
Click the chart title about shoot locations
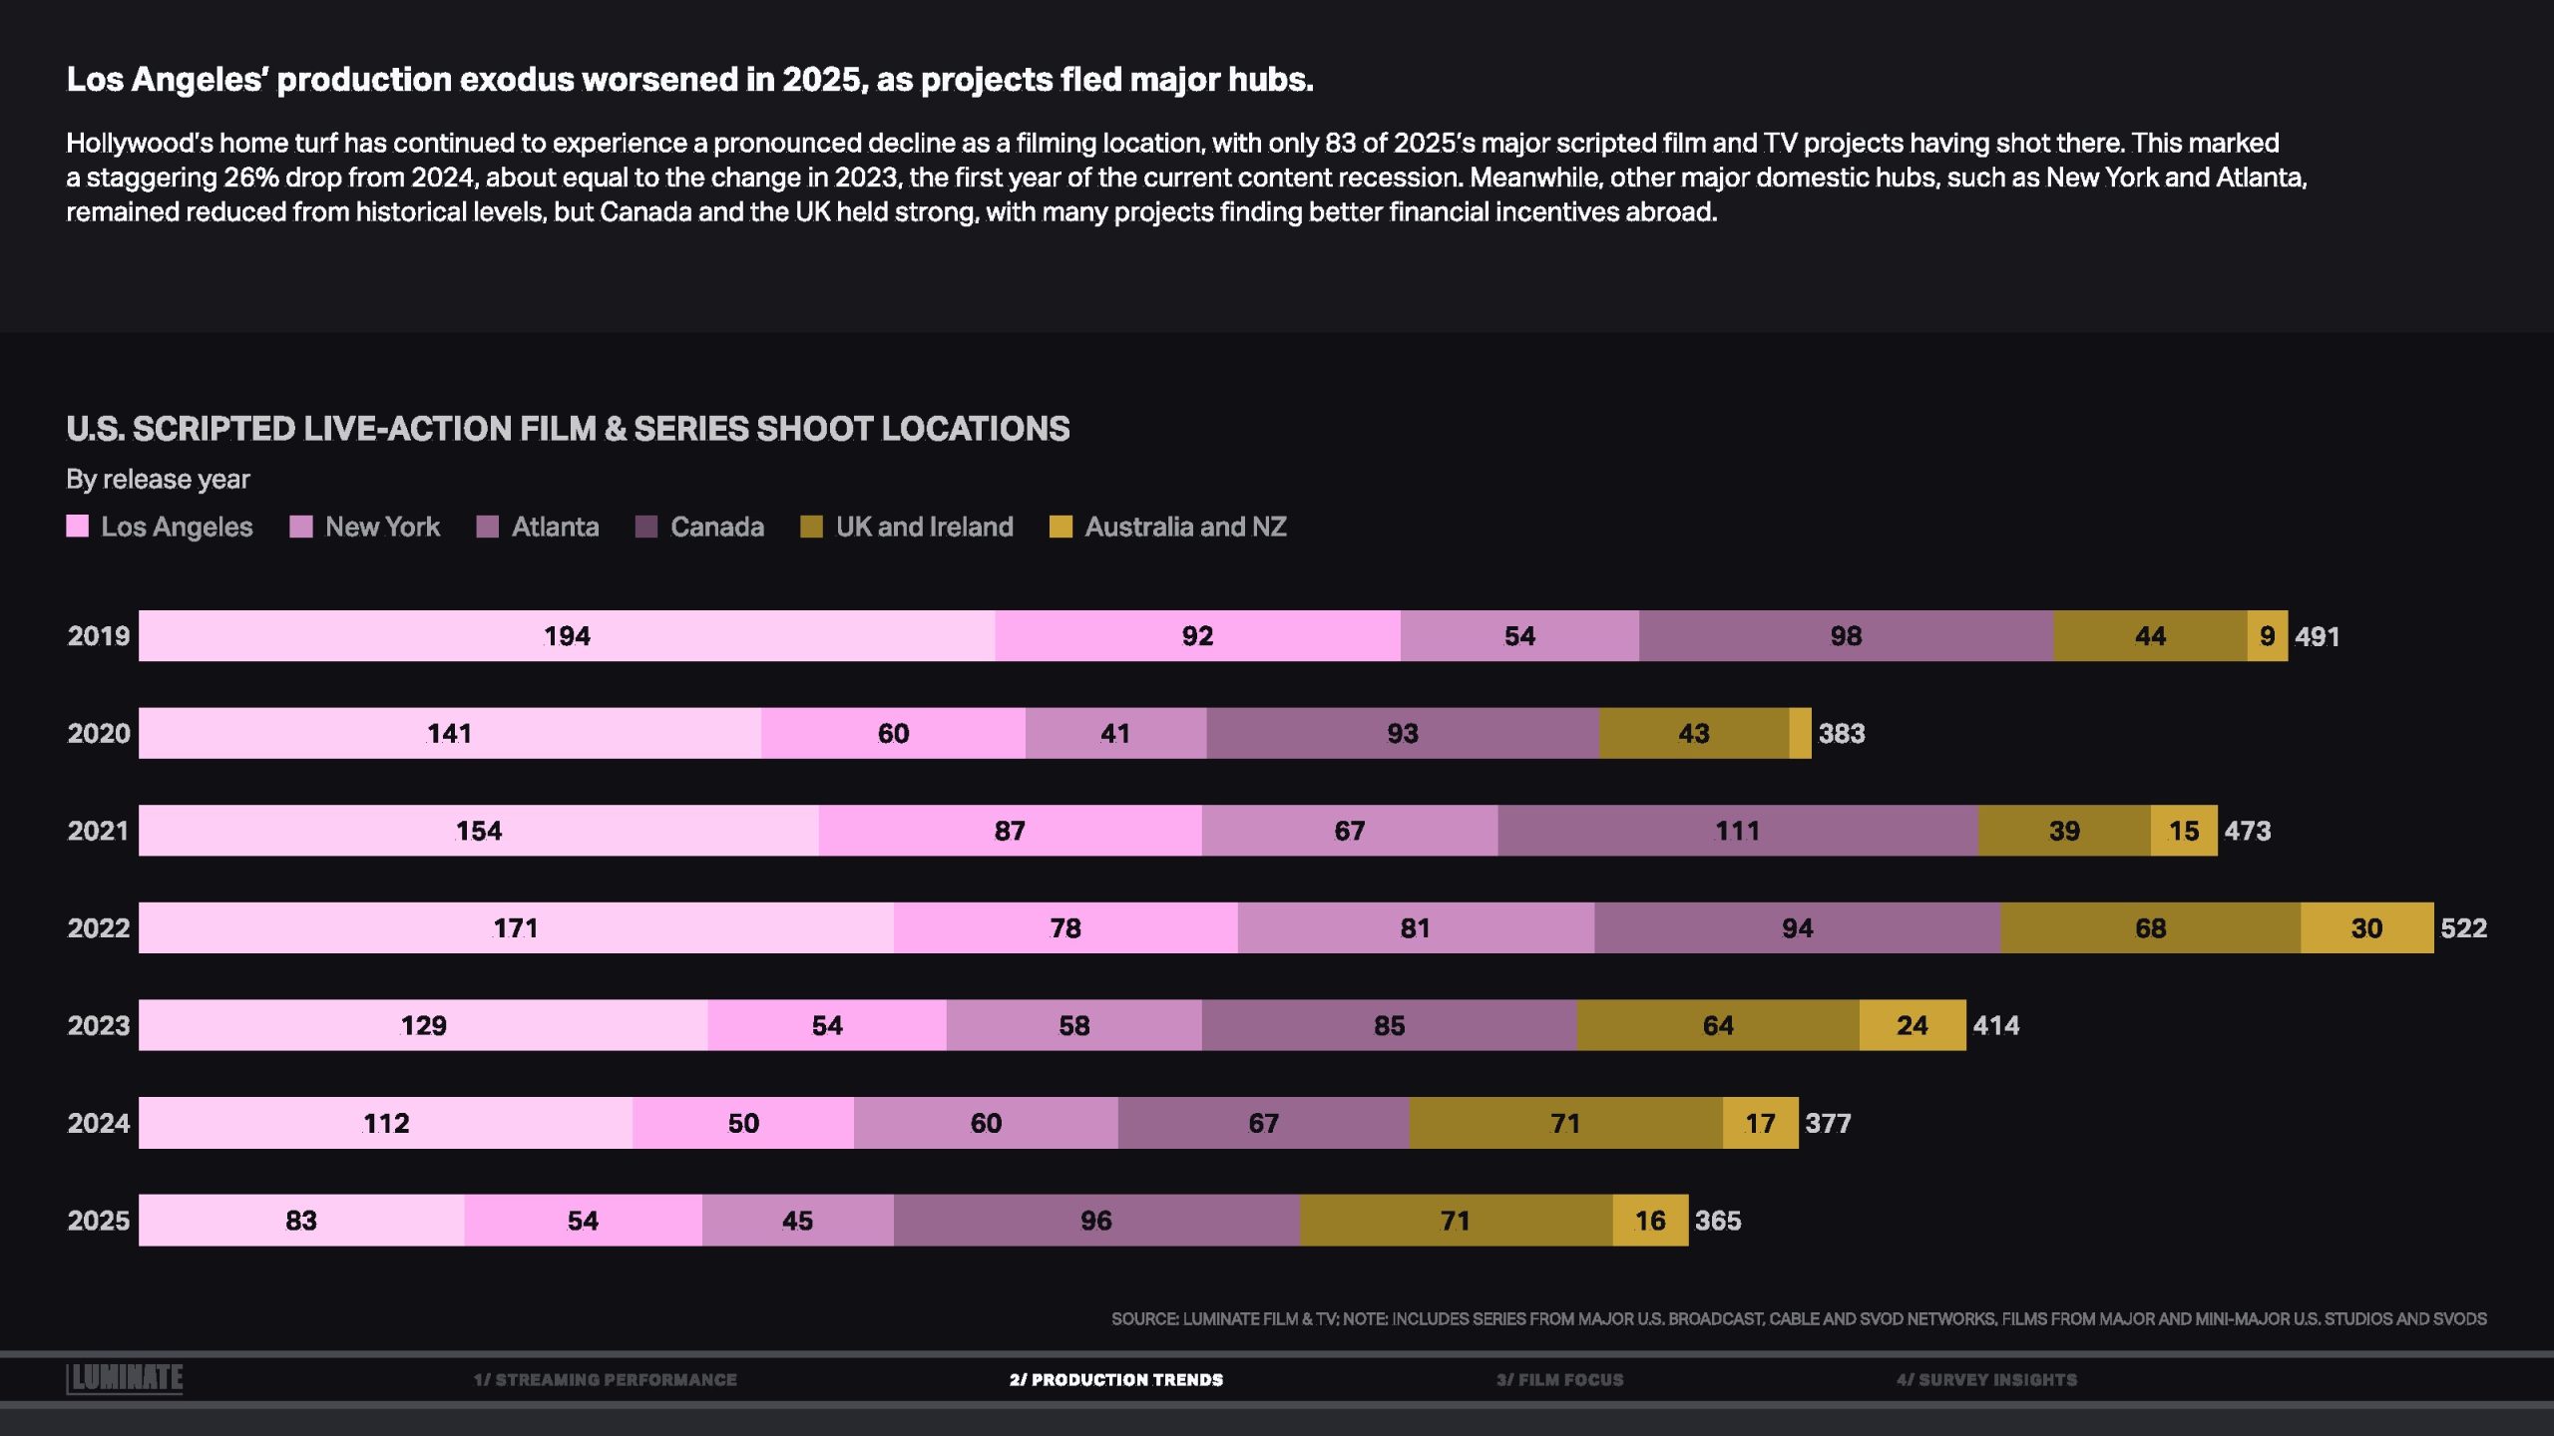pyautogui.click(x=568, y=429)
